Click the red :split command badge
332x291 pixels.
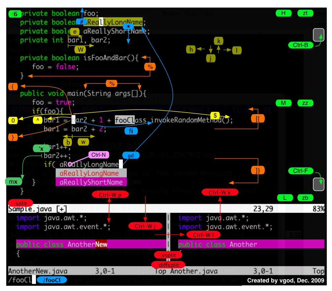click(x=20, y=203)
